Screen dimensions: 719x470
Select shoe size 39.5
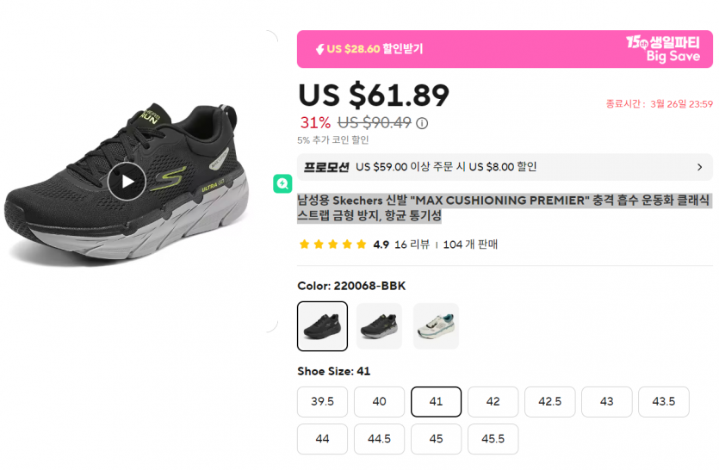point(322,402)
